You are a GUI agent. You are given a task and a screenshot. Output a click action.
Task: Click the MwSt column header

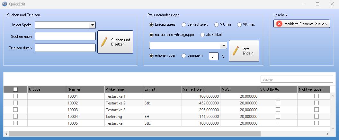pos(239,89)
